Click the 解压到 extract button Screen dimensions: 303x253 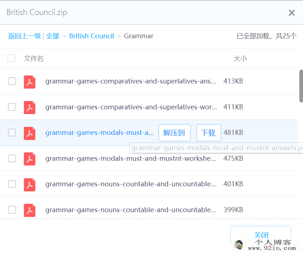tap(174, 133)
